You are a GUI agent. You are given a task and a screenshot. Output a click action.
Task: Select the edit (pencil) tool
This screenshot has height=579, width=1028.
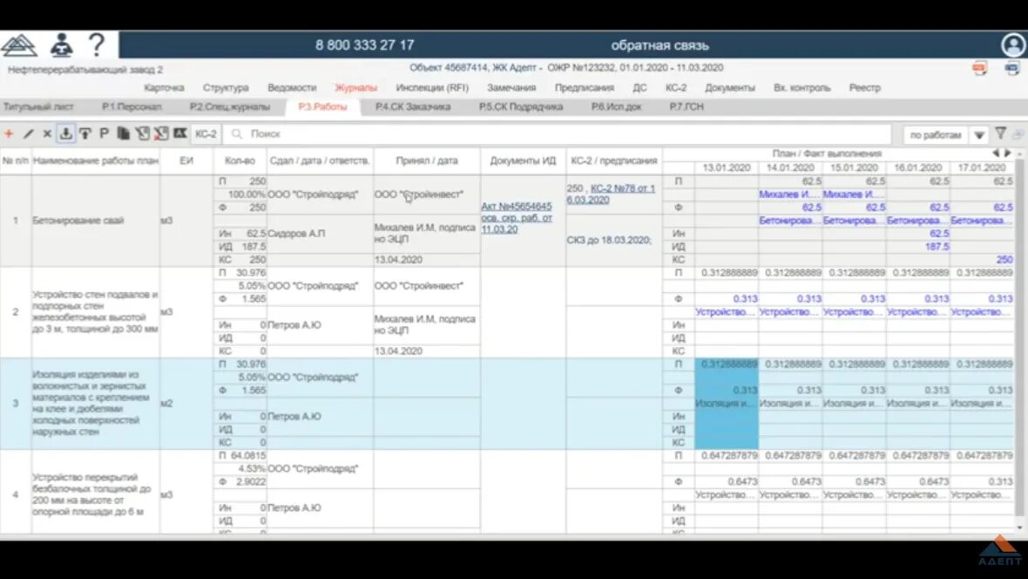(28, 134)
